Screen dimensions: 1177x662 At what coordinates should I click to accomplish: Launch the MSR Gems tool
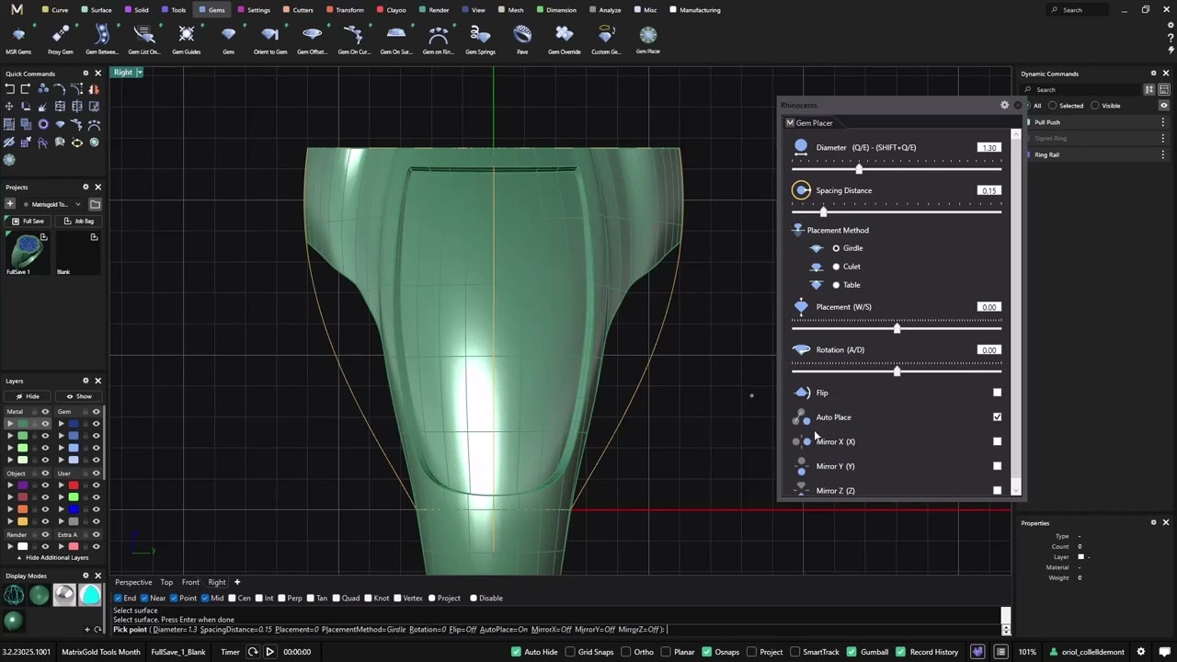click(x=18, y=40)
